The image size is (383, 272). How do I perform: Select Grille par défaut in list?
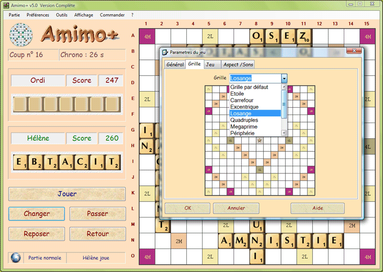point(255,87)
